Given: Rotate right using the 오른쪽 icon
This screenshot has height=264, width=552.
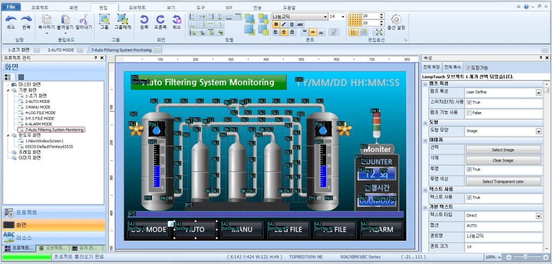Looking at the screenshot, I should [160, 20].
